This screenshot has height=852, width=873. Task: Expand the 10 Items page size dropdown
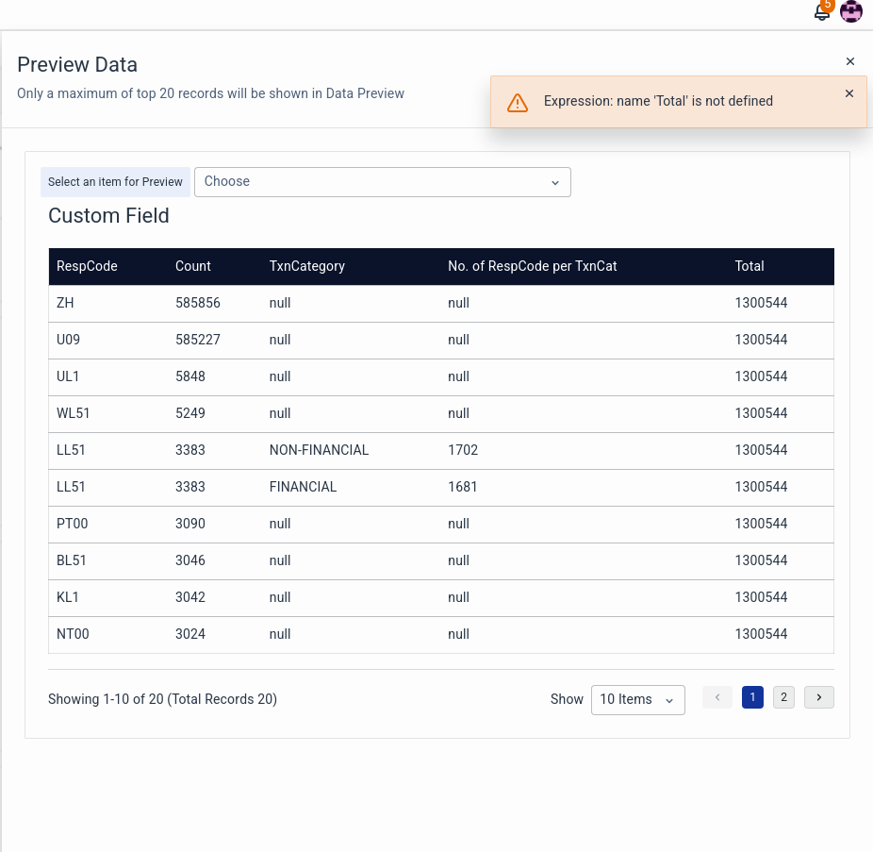pos(637,699)
